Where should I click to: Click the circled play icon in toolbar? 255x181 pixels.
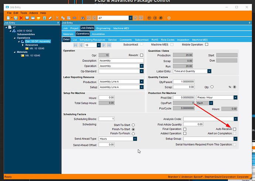(169, 18)
